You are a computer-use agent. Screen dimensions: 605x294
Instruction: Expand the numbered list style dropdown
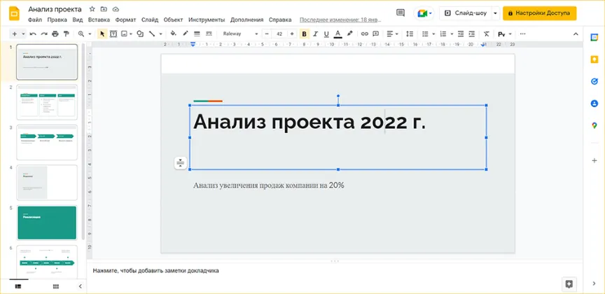452,34
